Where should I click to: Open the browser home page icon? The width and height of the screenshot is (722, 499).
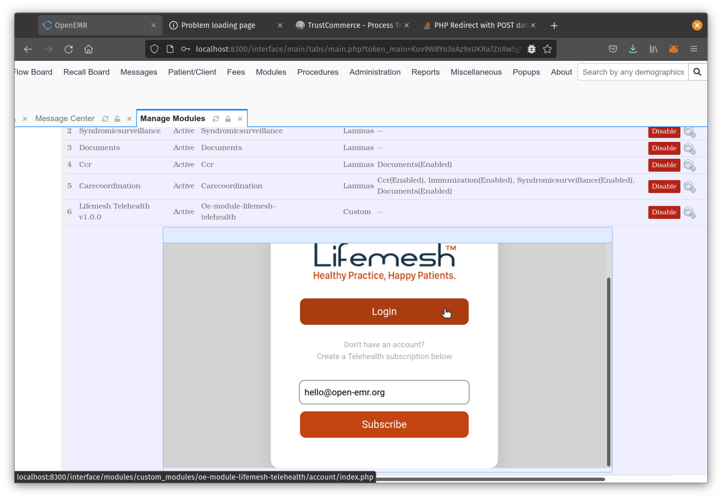[x=89, y=49]
